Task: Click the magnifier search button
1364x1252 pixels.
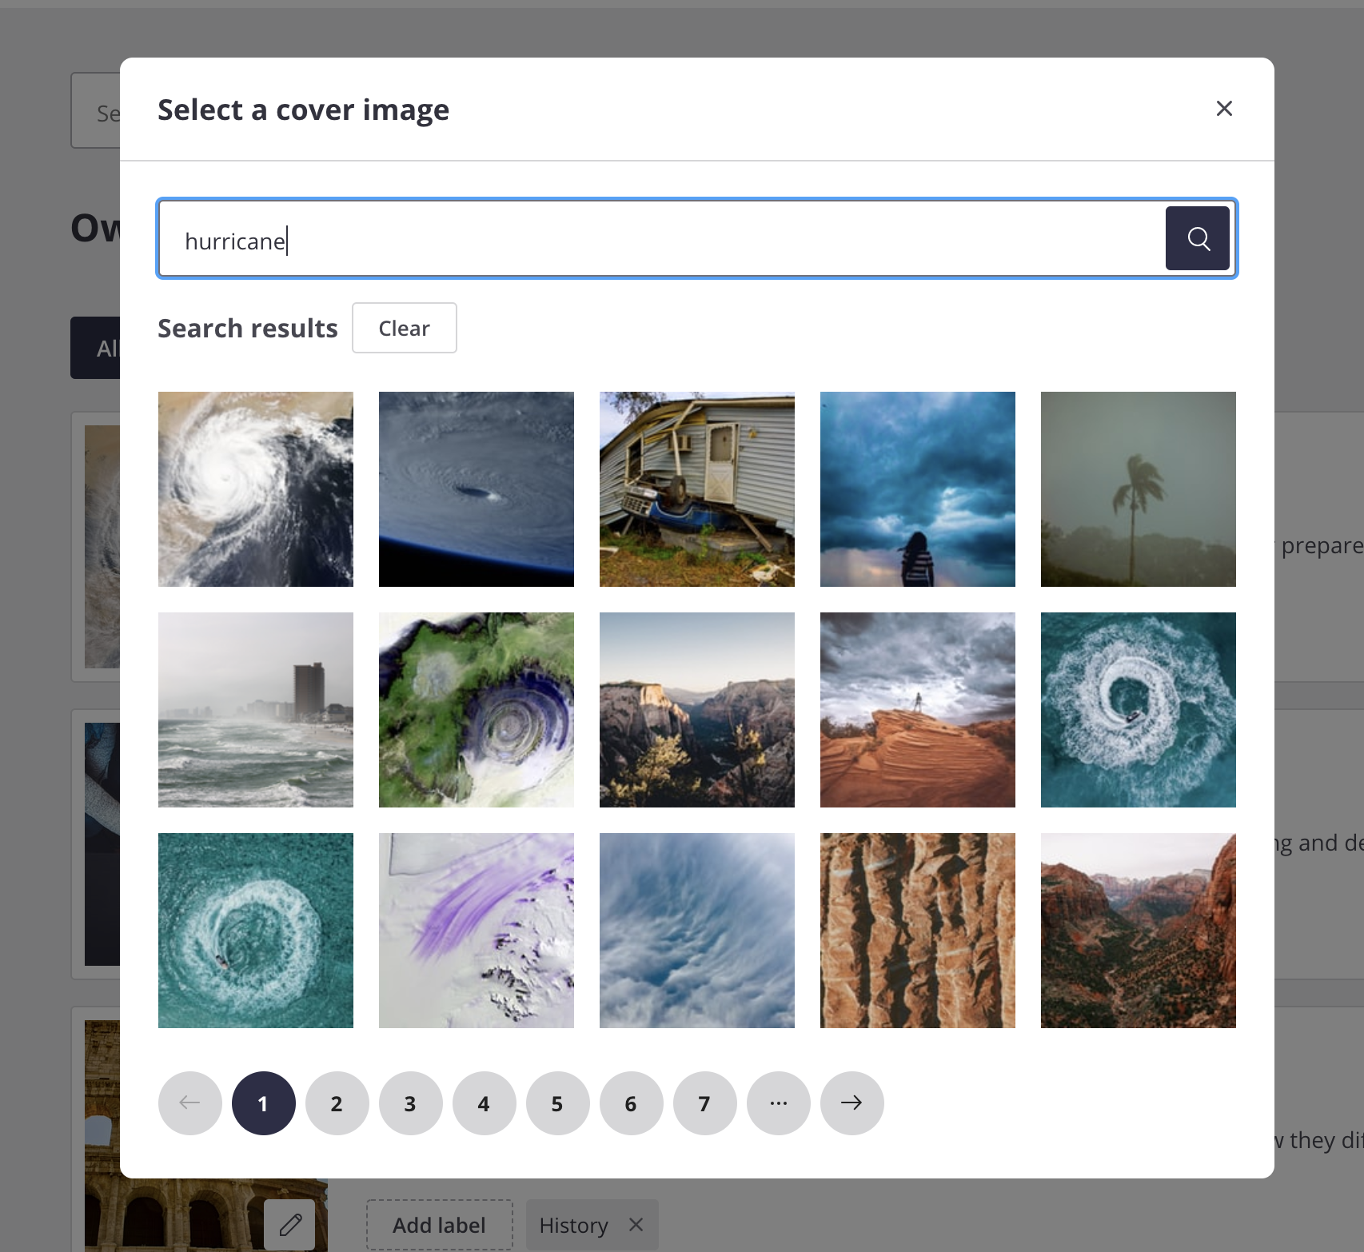Action: pyautogui.click(x=1197, y=238)
